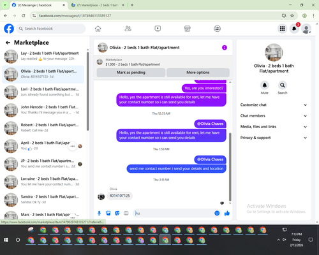Open John Herode's conversation

(x=43, y=110)
